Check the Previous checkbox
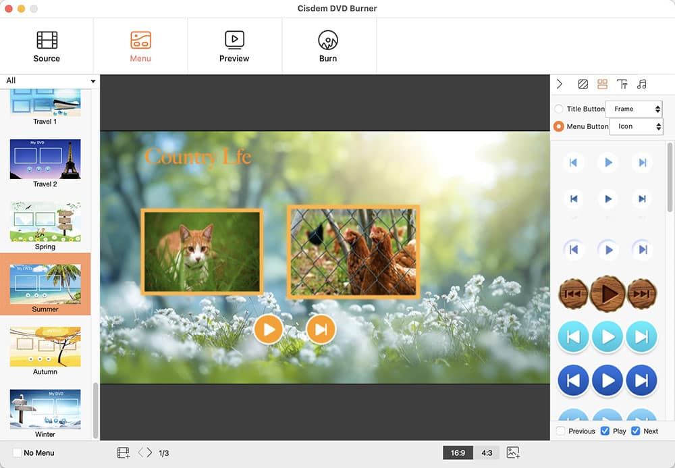The width and height of the screenshot is (675, 468). 561,431
